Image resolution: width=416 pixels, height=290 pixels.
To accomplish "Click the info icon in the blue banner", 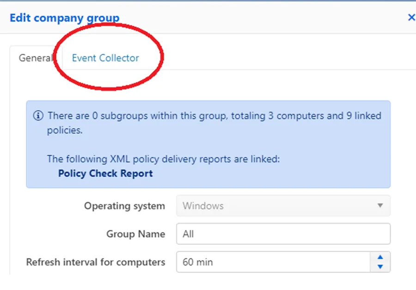I will [x=38, y=115].
